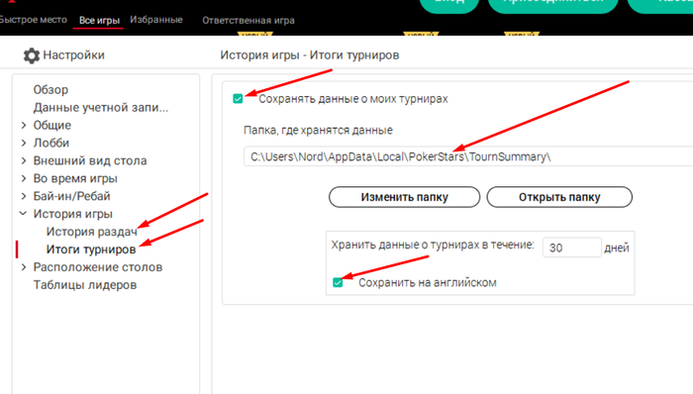Open the Избранные tab
The width and height of the screenshot is (693, 394).
pos(156,20)
